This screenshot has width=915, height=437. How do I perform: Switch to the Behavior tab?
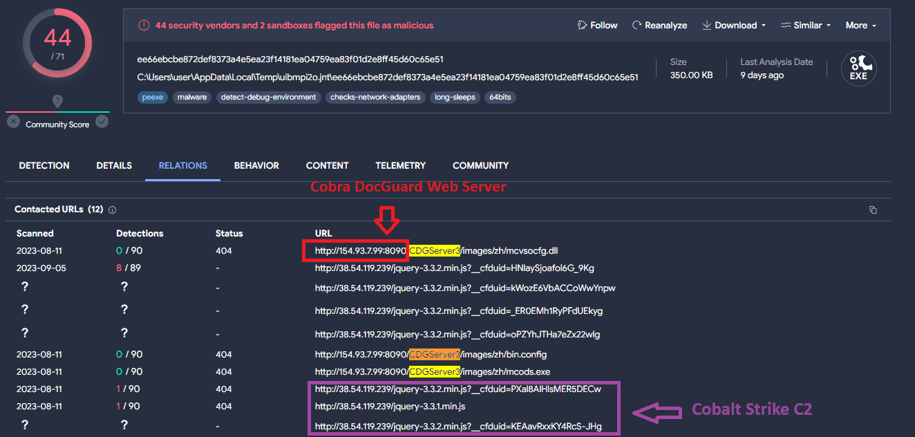coord(256,165)
